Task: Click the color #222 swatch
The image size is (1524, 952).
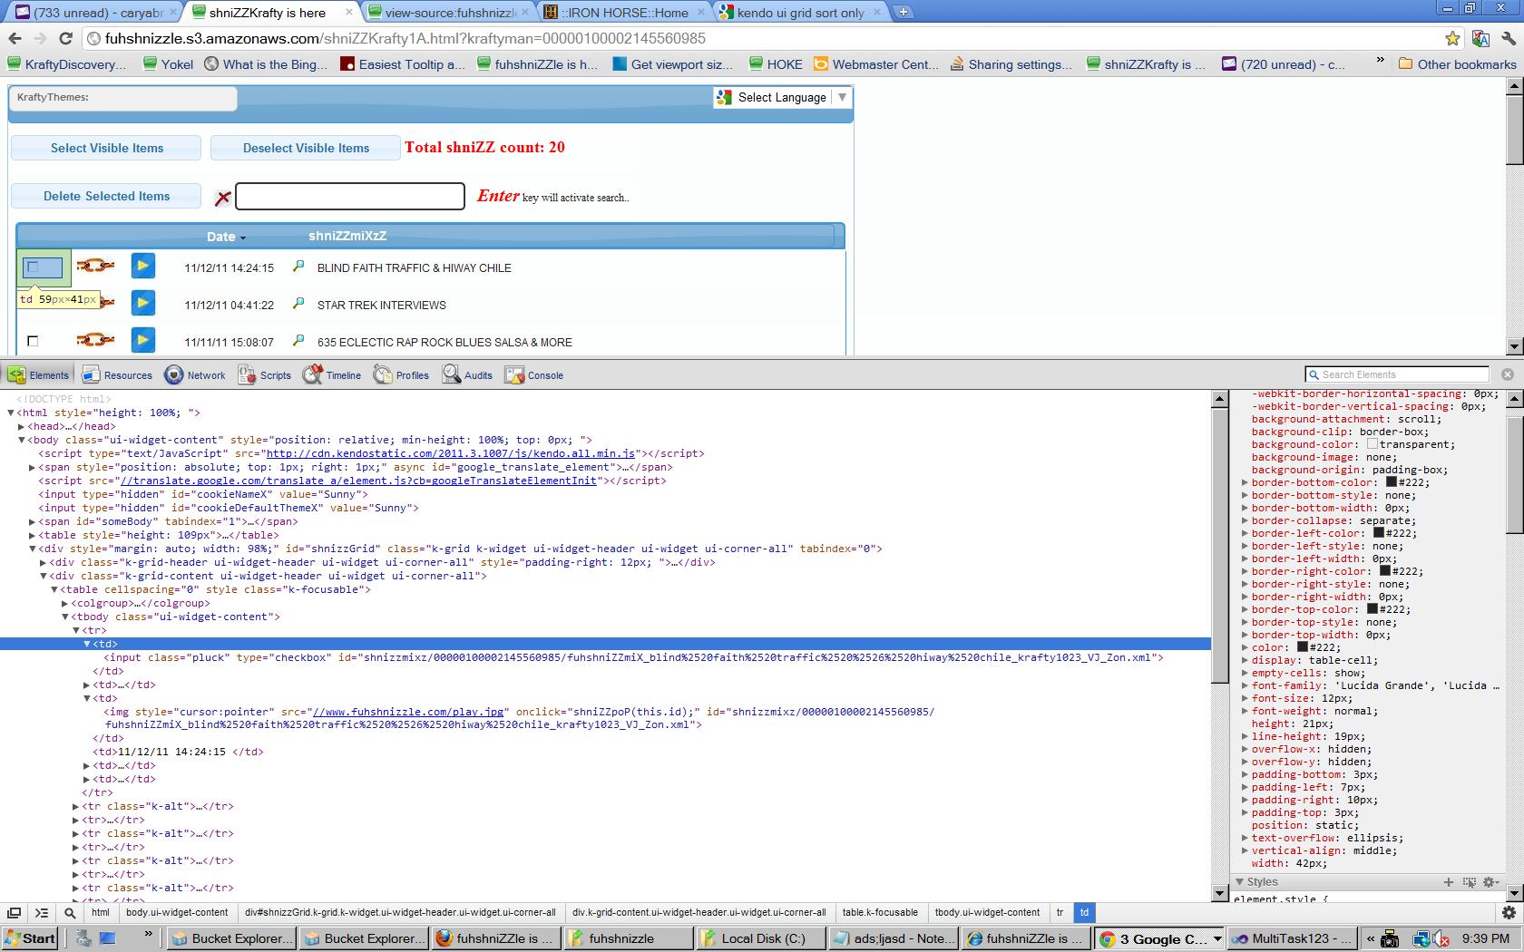Action: click(1303, 647)
